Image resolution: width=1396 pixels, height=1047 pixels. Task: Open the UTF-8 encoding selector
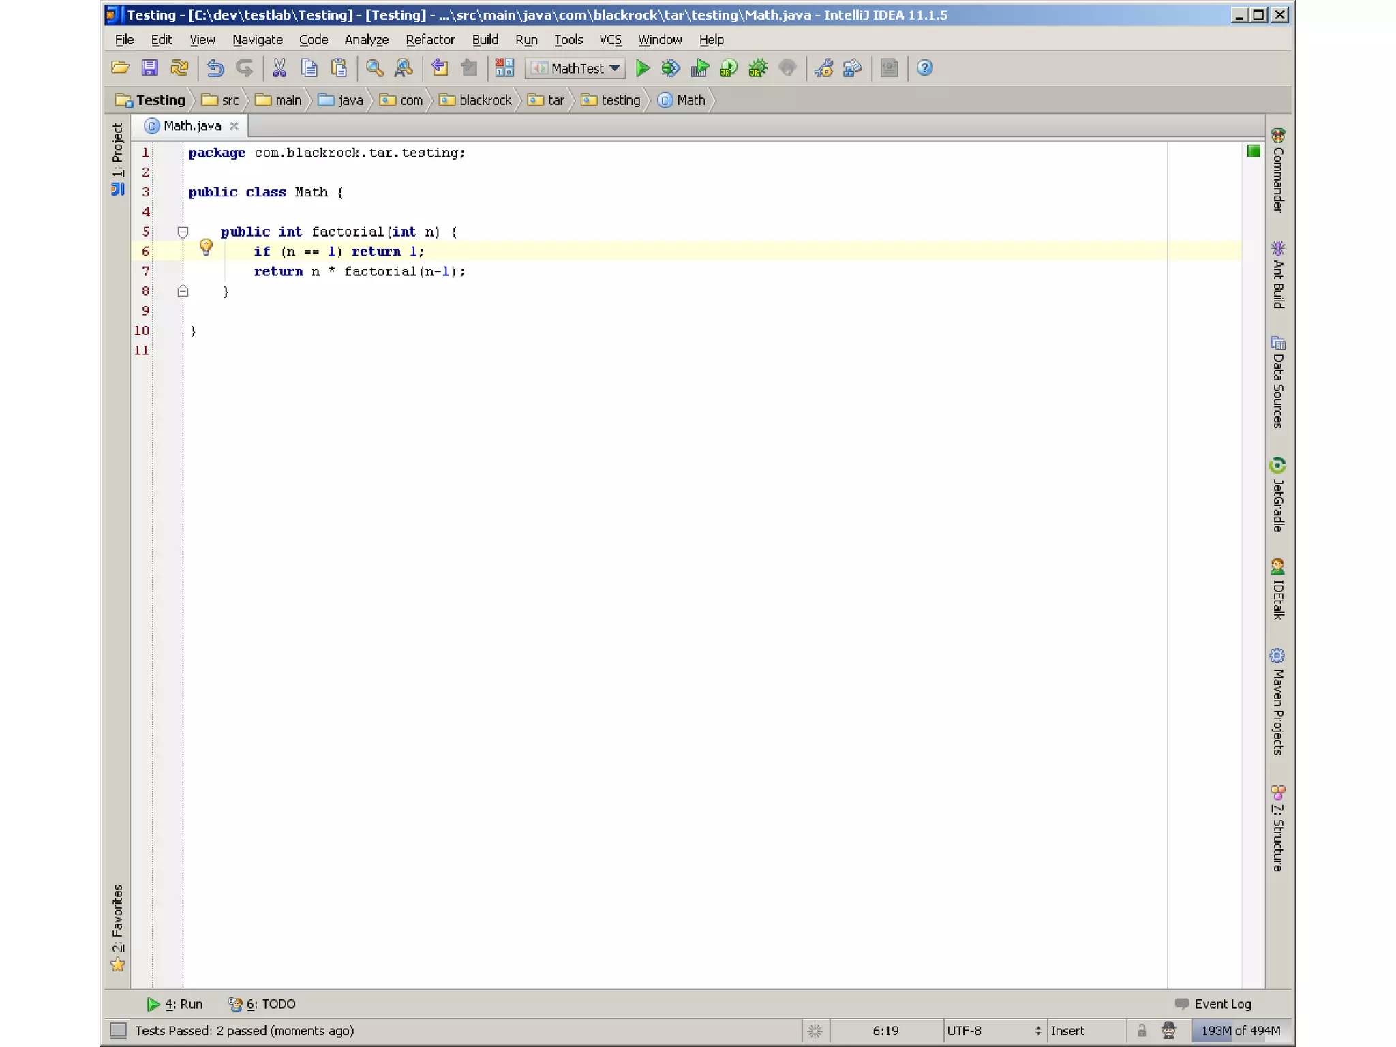tap(992, 1030)
